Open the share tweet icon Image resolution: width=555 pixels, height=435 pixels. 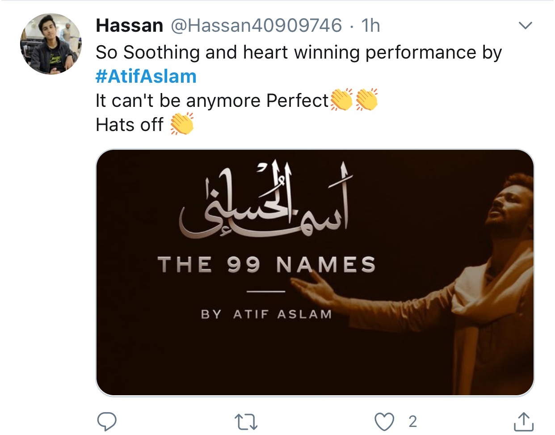(524, 422)
